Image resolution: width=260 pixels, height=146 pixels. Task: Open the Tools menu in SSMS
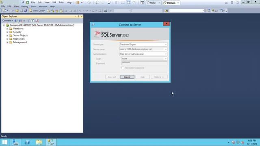(33, 6)
